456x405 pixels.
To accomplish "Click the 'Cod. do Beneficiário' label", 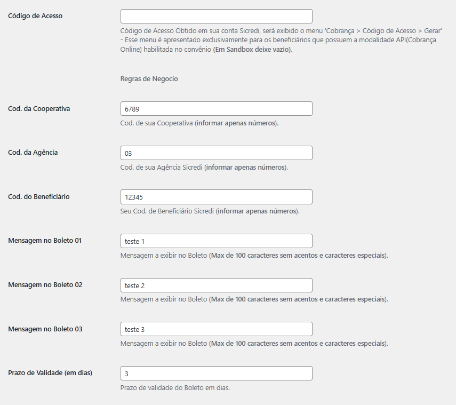I will [39, 197].
